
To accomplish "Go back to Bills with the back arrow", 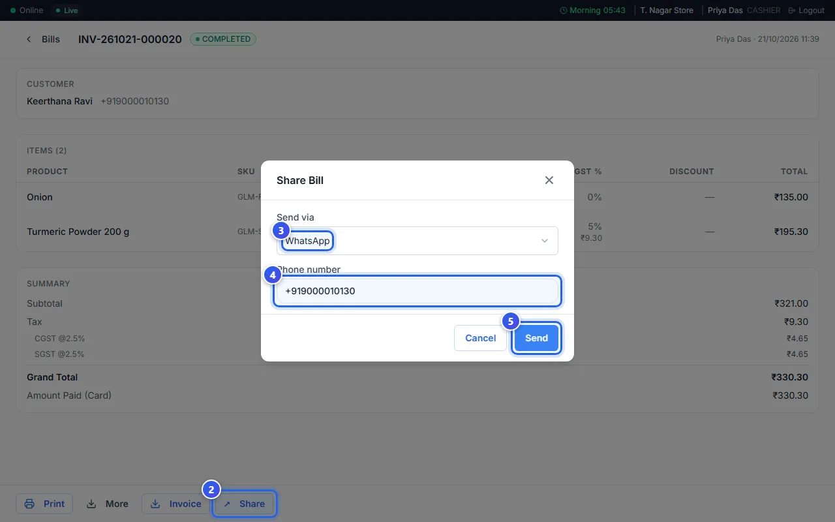I will pos(29,39).
